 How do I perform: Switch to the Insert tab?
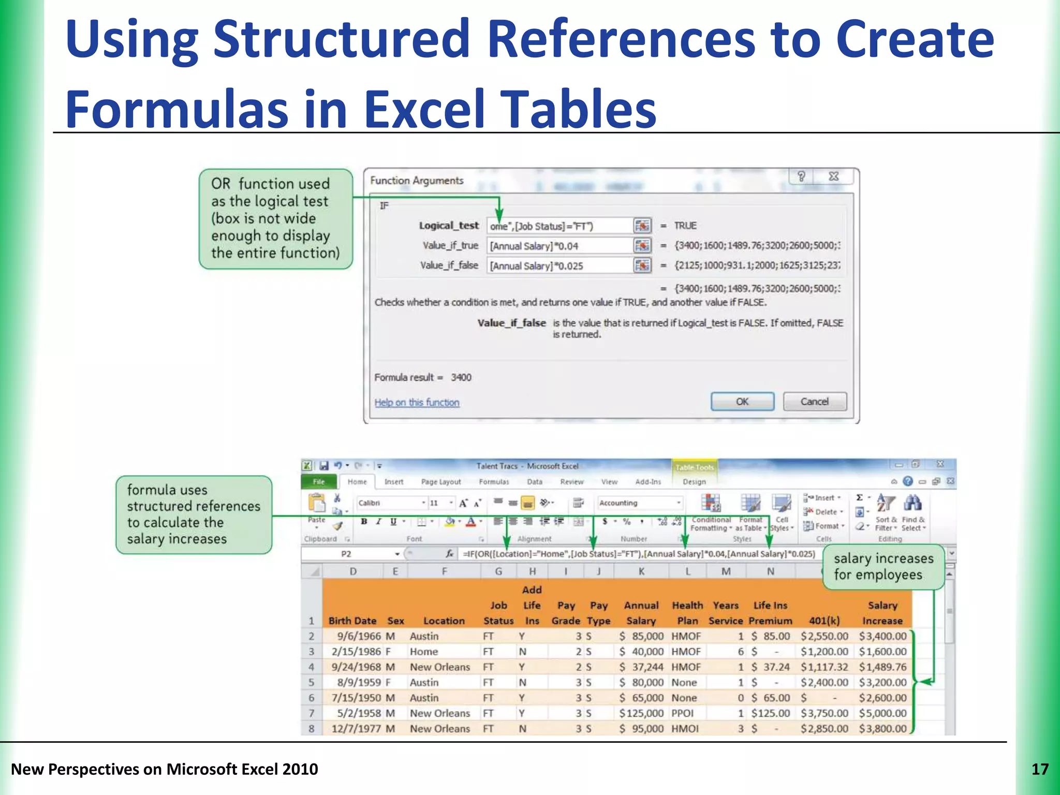393,481
